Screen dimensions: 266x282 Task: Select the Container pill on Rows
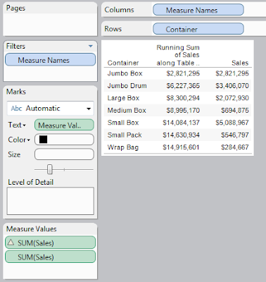coord(198,29)
